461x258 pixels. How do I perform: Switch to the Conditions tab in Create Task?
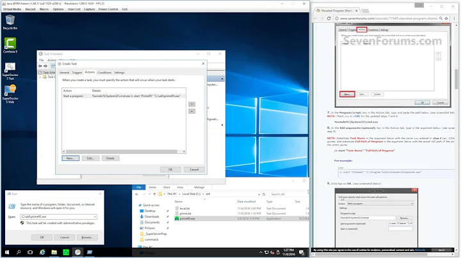pos(104,72)
